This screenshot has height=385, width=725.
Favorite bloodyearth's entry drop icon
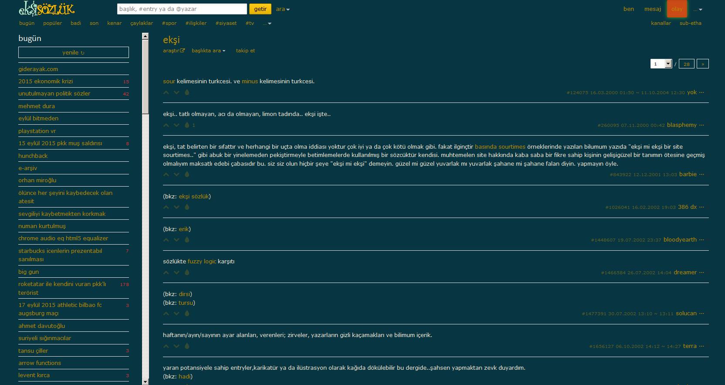coord(187,240)
